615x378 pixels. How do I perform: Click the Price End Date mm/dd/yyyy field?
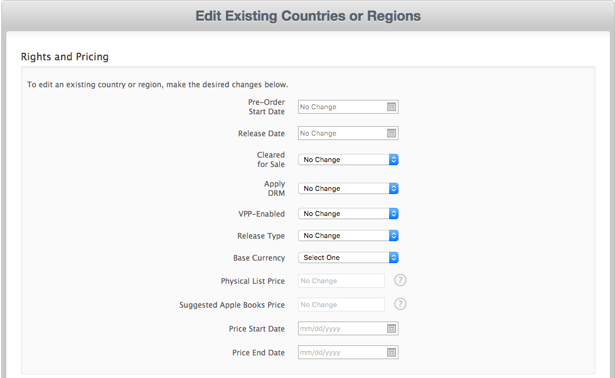[x=339, y=352]
